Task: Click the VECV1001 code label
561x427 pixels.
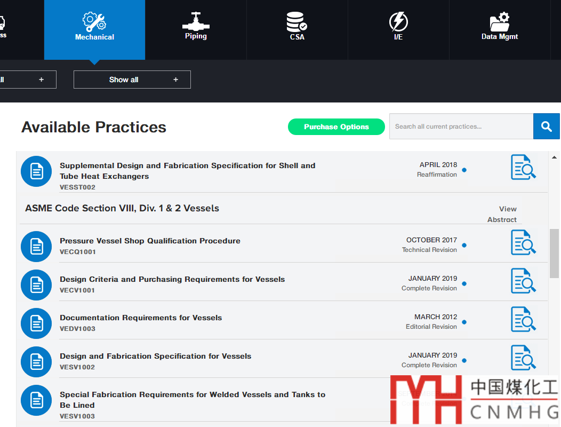Action: [77, 290]
